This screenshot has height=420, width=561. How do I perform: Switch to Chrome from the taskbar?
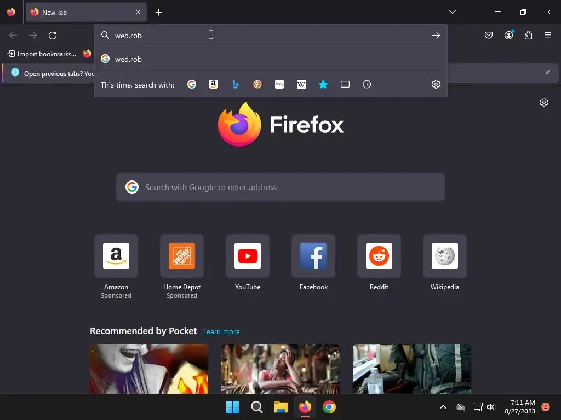pos(329,407)
